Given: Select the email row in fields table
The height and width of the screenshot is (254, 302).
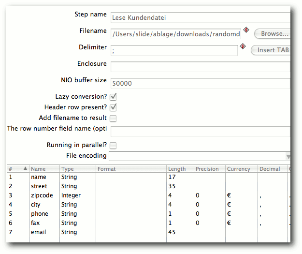Looking at the screenshot, I should click(148, 232).
